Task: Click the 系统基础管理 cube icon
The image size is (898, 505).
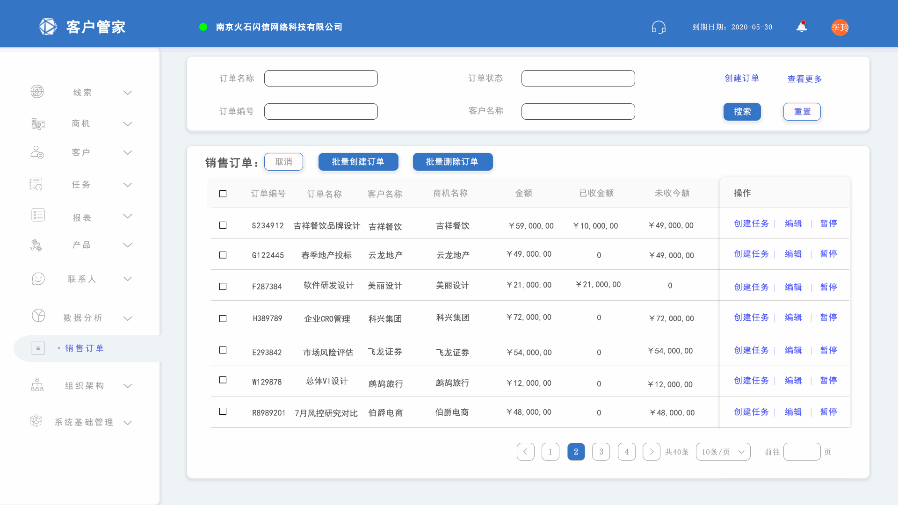Action: click(x=36, y=420)
